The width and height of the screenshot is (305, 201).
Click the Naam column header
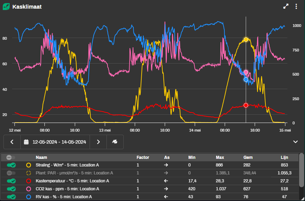[41, 157]
